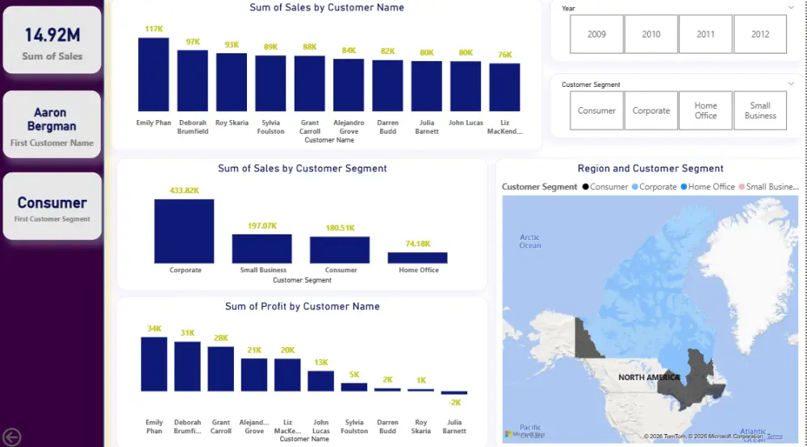Select Deborah Brumfield's 97K sales bar
This screenshot has height=447, width=807.
click(193, 81)
